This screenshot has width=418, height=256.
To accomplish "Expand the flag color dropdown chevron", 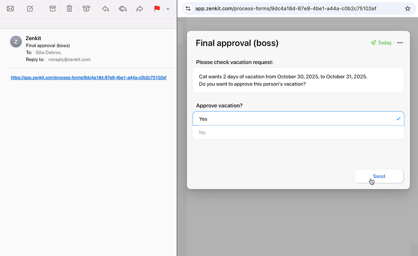I will pos(168,9).
